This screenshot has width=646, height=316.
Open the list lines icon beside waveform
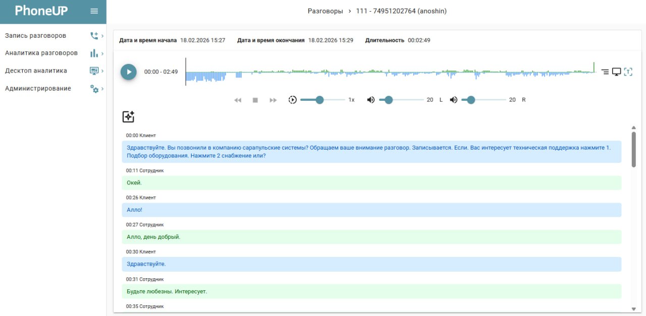pyautogui.click(x=605, y=72)
